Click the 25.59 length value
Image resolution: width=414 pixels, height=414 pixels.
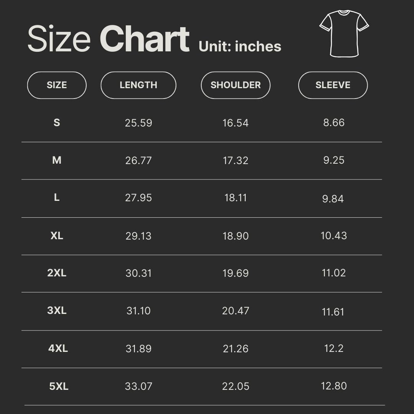click(138, 123)
